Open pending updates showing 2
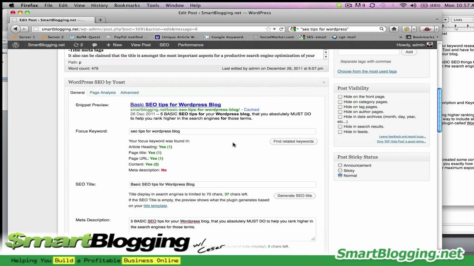 pyautogui.click(x=78, y=45)
